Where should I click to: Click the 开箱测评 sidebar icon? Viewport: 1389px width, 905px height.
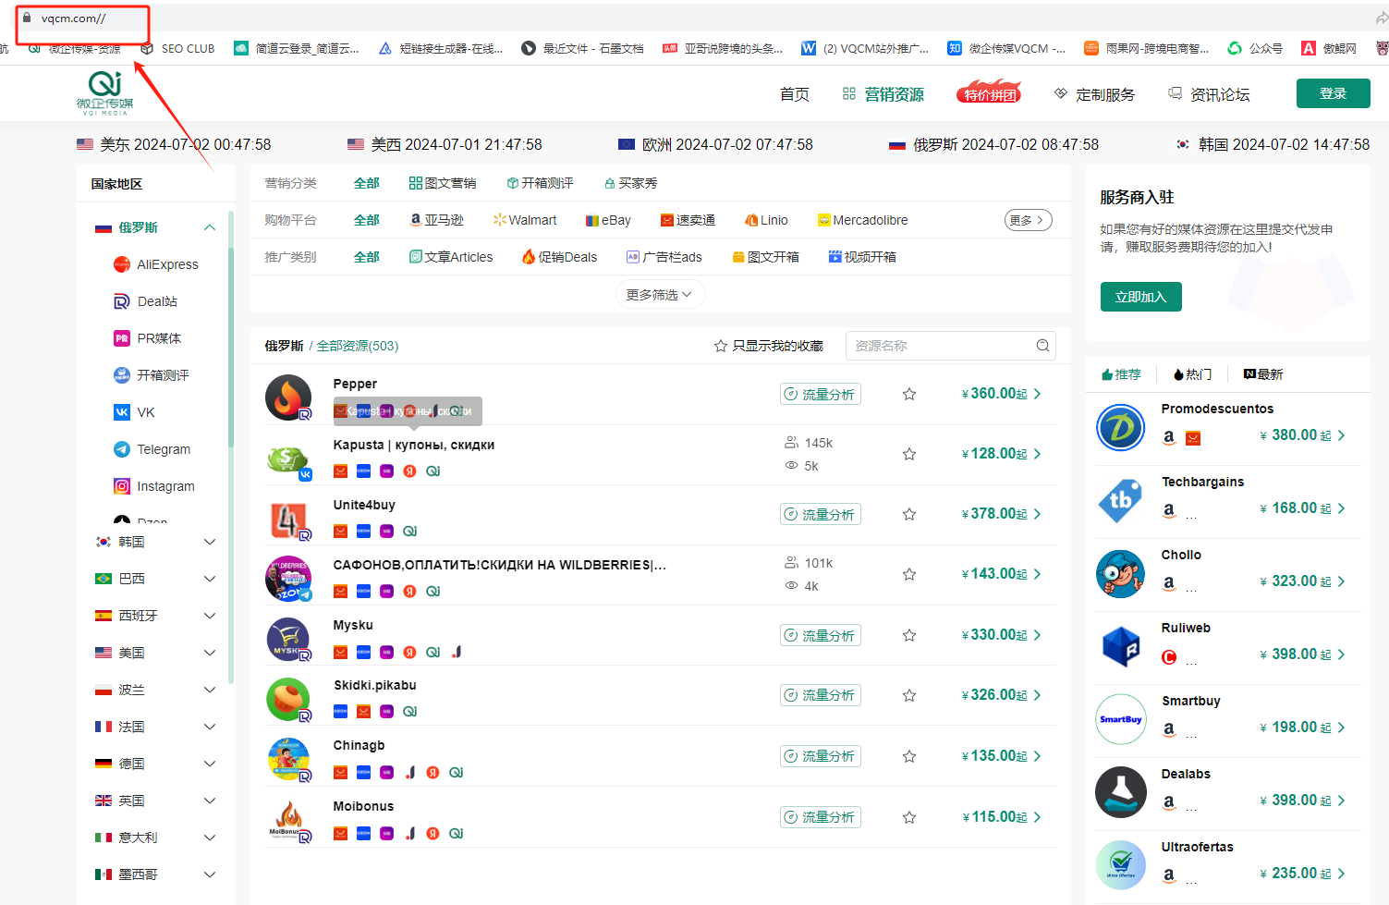click(122, 375)
